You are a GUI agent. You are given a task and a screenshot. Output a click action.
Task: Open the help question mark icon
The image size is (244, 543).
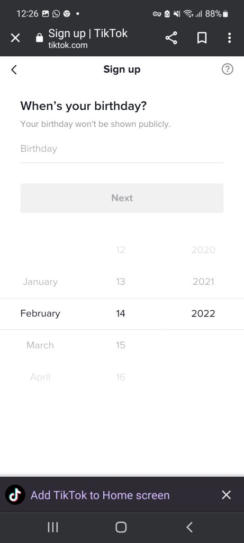228,69
